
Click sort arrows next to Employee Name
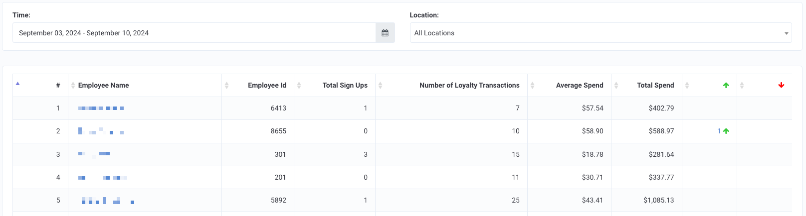click(73, 86)
